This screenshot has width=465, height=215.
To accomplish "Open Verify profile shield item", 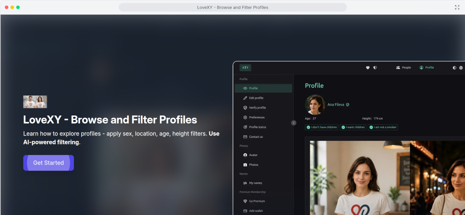I will coord(263,108).
